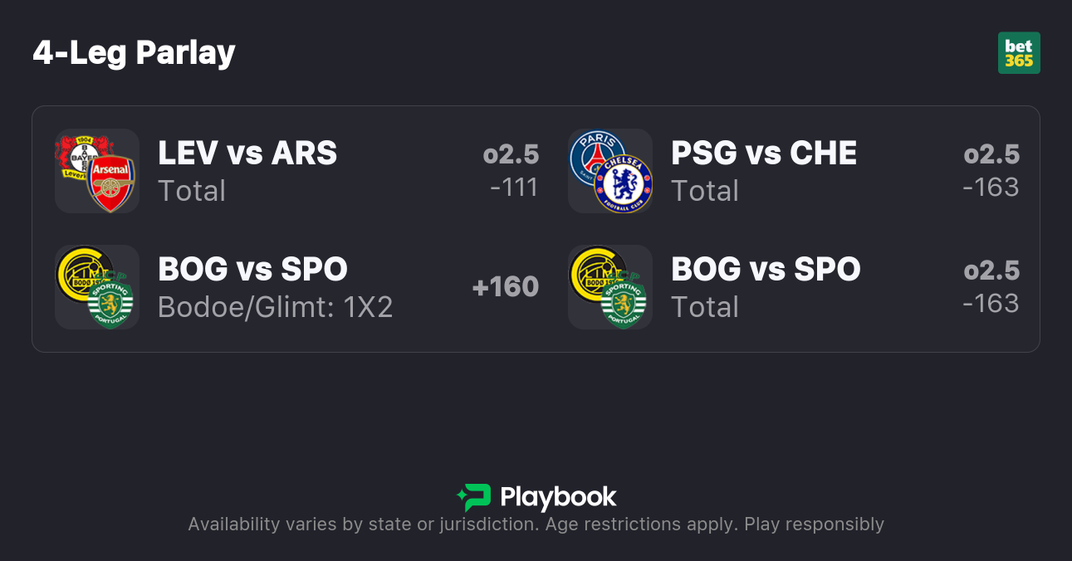This screenshot has height=561, width=1072.
Task: Click the bet365 sportsbook logo
Action: [1019, 53]
